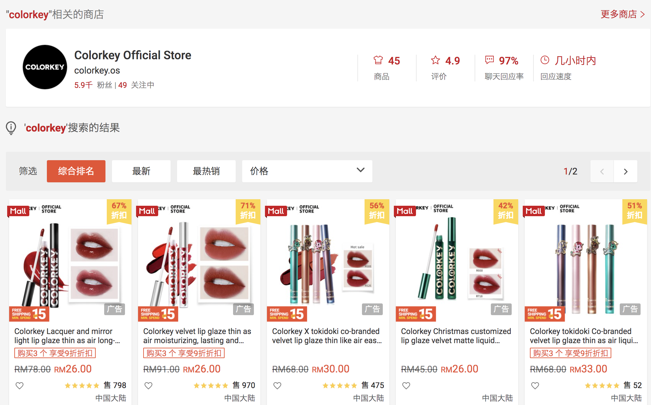The width and height of the screenshot is (651, 405).
Task: Click the products shirt icon showing 45
Action: point(378,60)
